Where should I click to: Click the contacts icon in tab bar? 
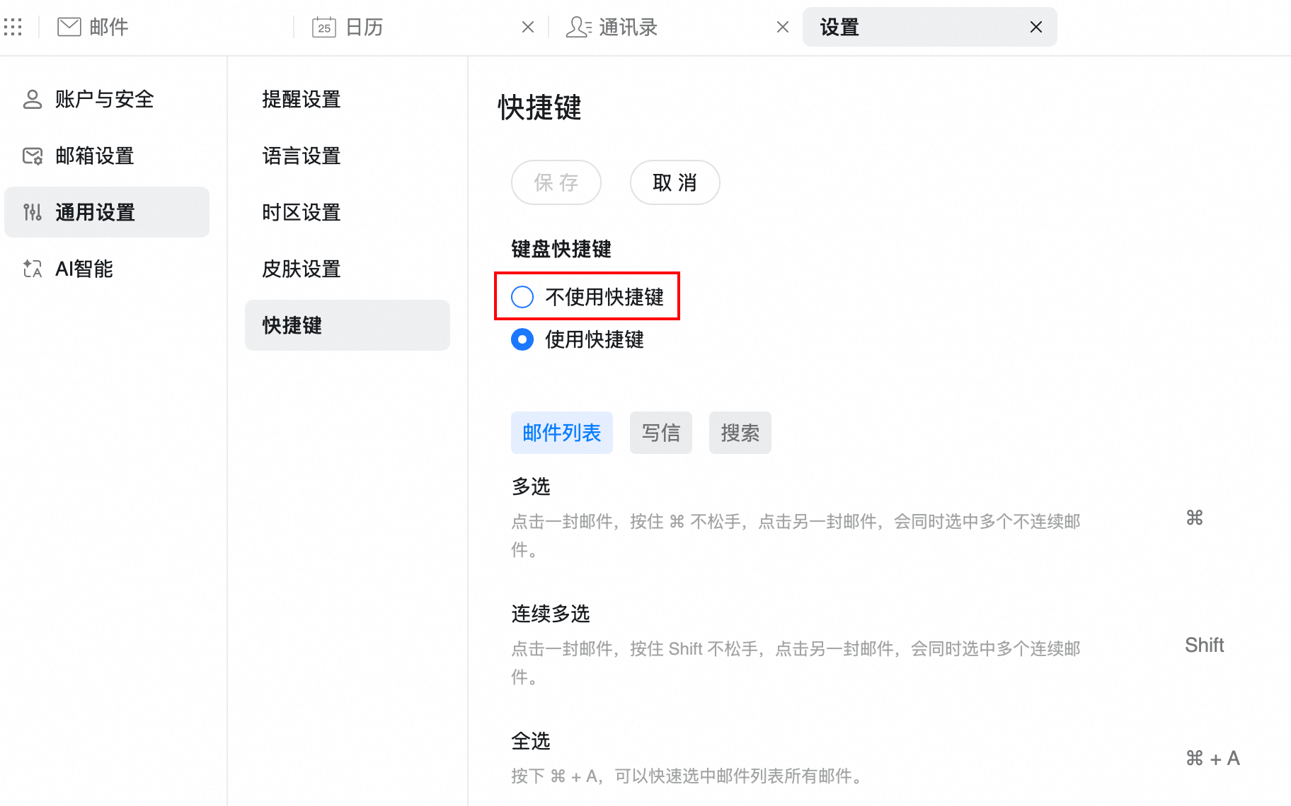click(578, 28)
